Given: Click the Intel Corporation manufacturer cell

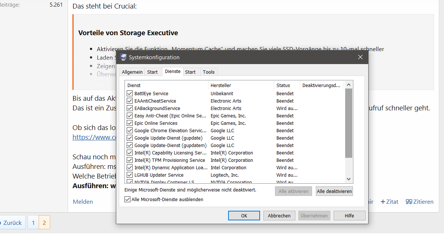Looking at the screenshot, I should point(228,167).
